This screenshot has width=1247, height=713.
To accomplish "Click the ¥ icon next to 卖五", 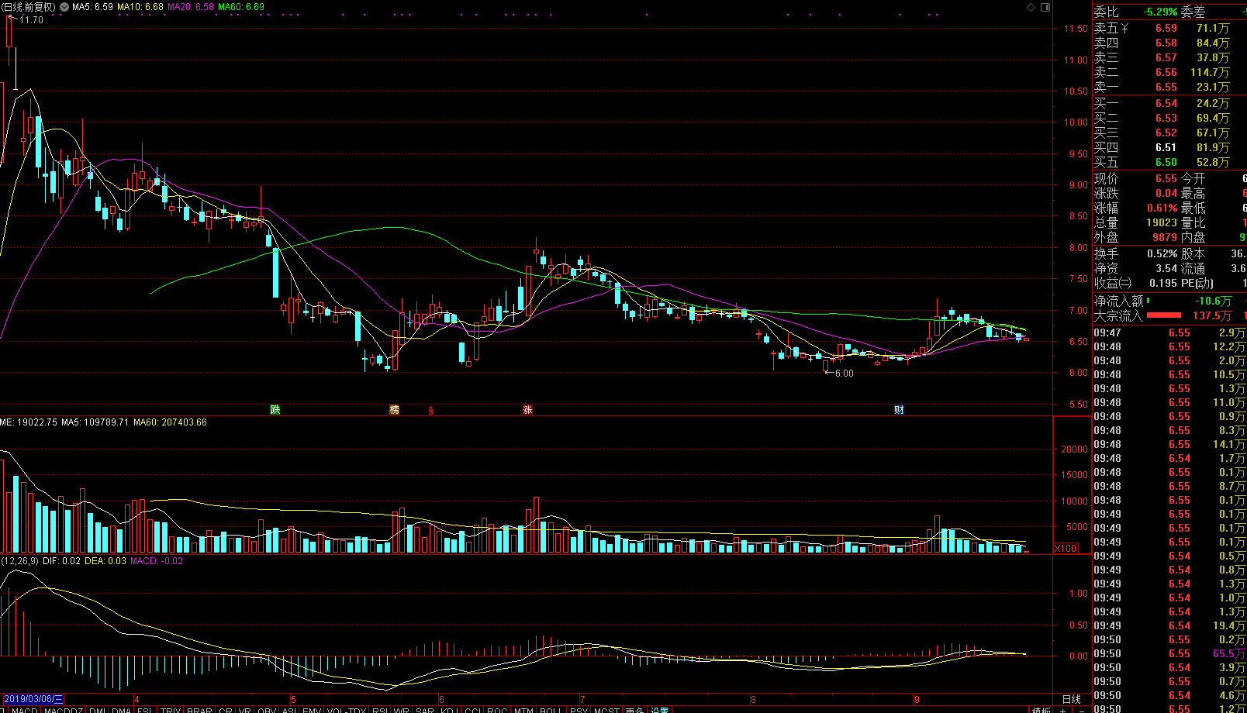I will [x=1125, y=28].
